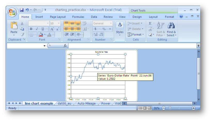Select the Format Painter brush
211x121 pixels.
coord(22,34)
